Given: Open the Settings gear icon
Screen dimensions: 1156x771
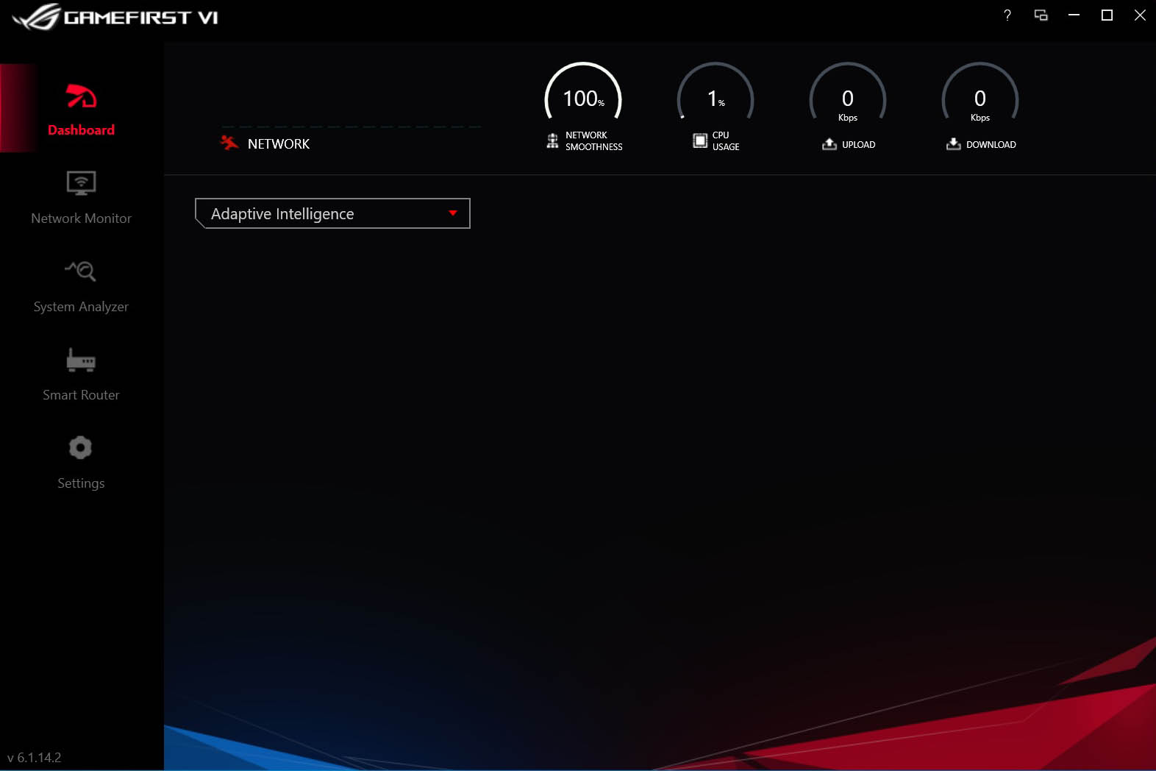Looking at the screenshot, I should click(80, 447).
